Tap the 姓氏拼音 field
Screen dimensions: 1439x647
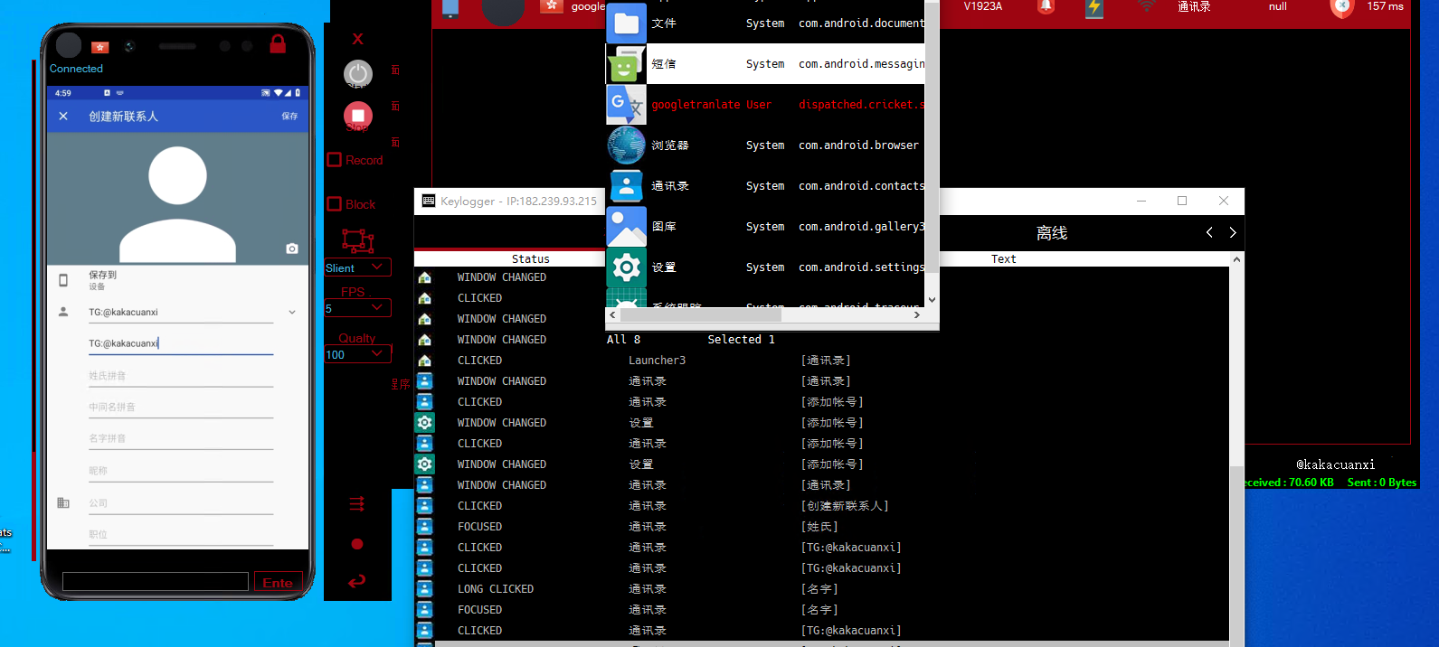pos(181,376)
